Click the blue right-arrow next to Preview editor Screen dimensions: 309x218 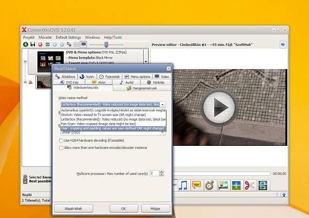click(x=283, y=44)
